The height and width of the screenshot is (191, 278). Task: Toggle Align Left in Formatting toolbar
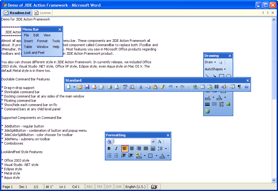[125, 149]
